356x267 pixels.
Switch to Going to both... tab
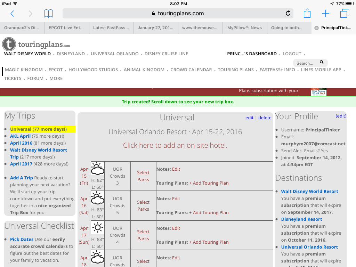tap(289, 28)
